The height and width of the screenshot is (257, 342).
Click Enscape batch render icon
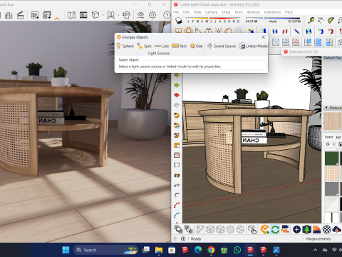[x=46, y=15]
